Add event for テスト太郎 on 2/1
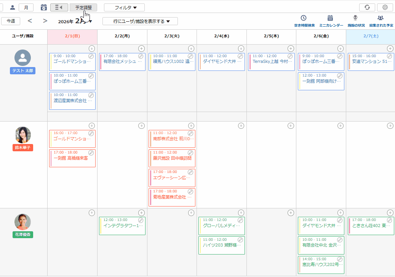The image size is (395, 277). (x=91, y=48)
